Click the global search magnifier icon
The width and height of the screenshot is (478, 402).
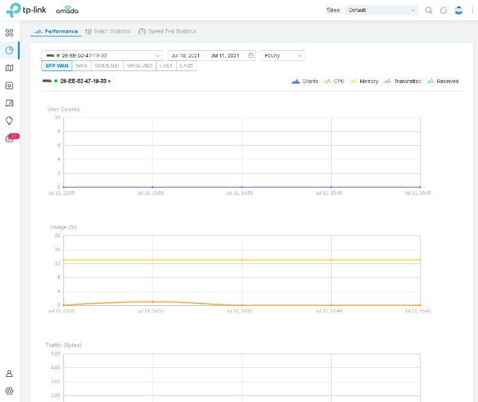coord(428,10)
